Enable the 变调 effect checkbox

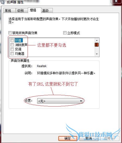[x=12, y=49]
